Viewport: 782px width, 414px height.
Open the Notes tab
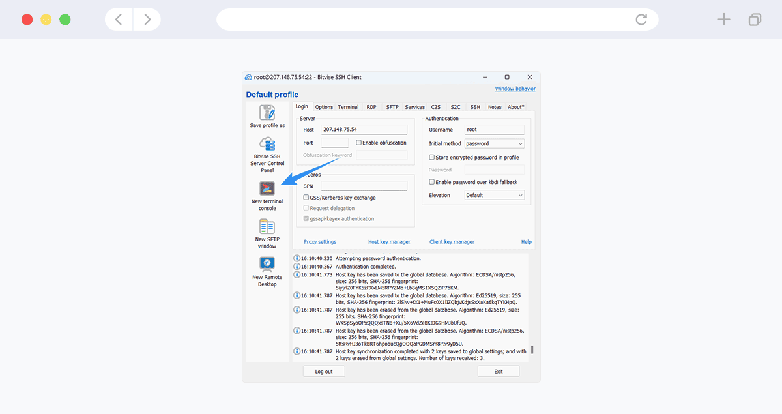pos(495,107)
